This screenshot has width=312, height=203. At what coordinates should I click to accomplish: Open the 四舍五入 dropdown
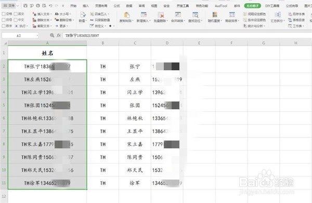100,14
